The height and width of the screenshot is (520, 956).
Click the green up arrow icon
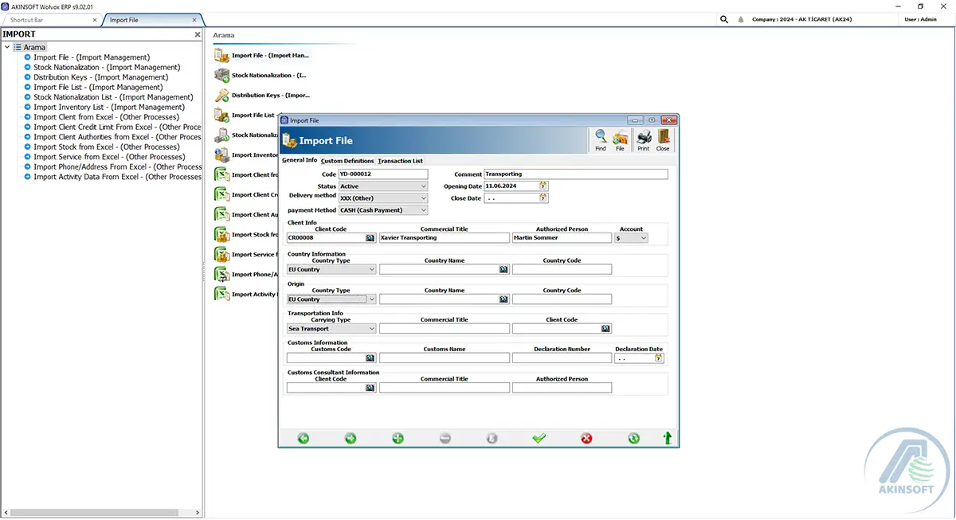pos(668,438)
